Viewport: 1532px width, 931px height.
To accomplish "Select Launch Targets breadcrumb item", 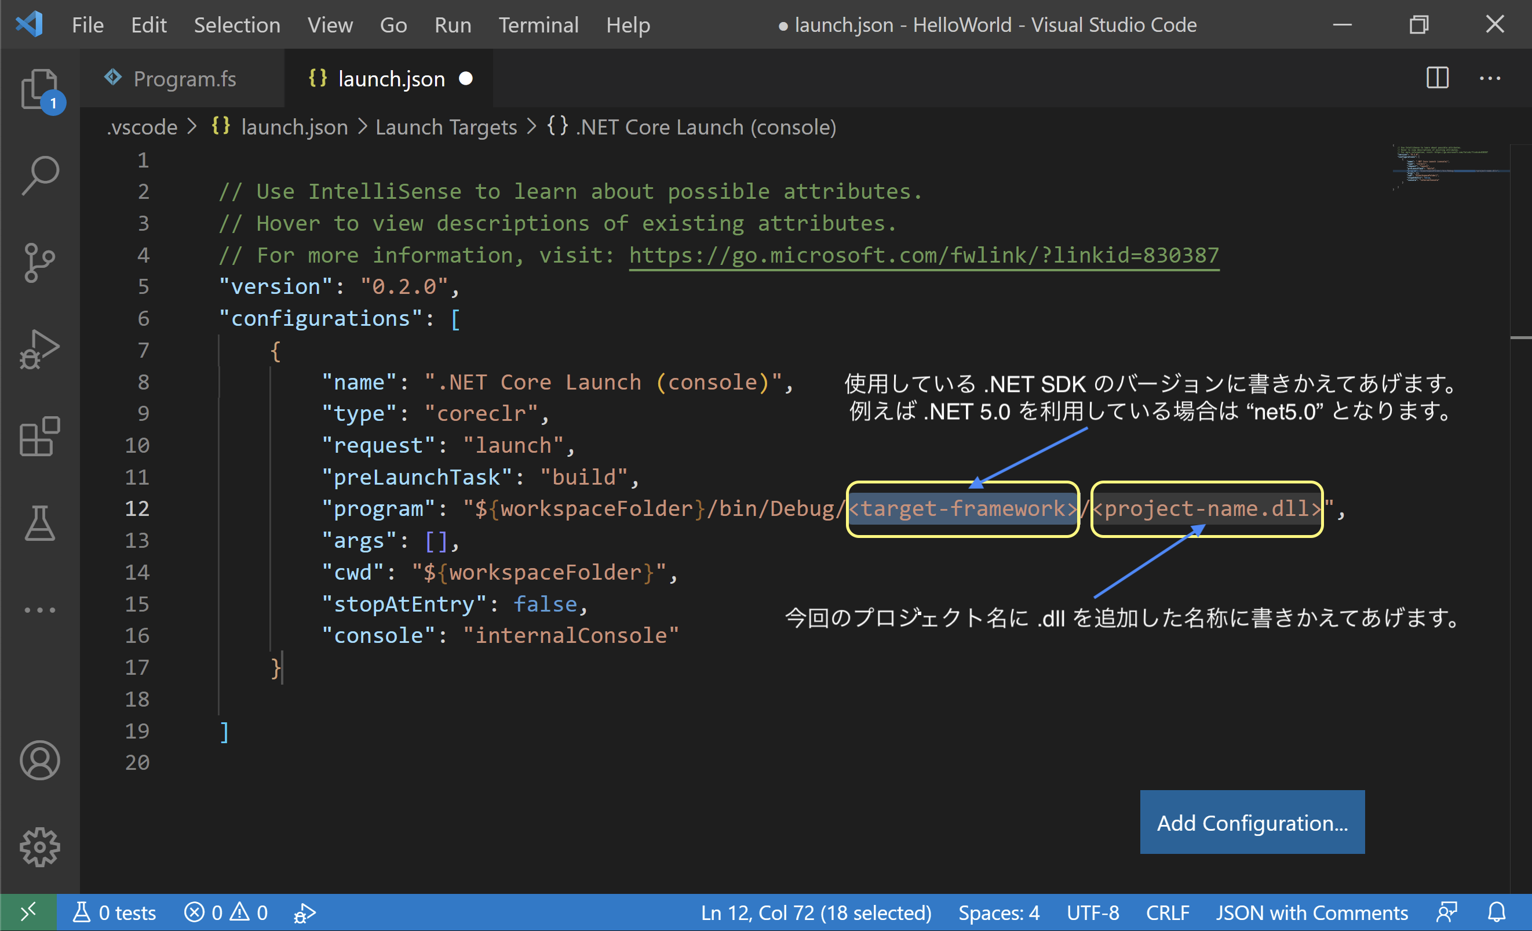I will pos(446,127).
